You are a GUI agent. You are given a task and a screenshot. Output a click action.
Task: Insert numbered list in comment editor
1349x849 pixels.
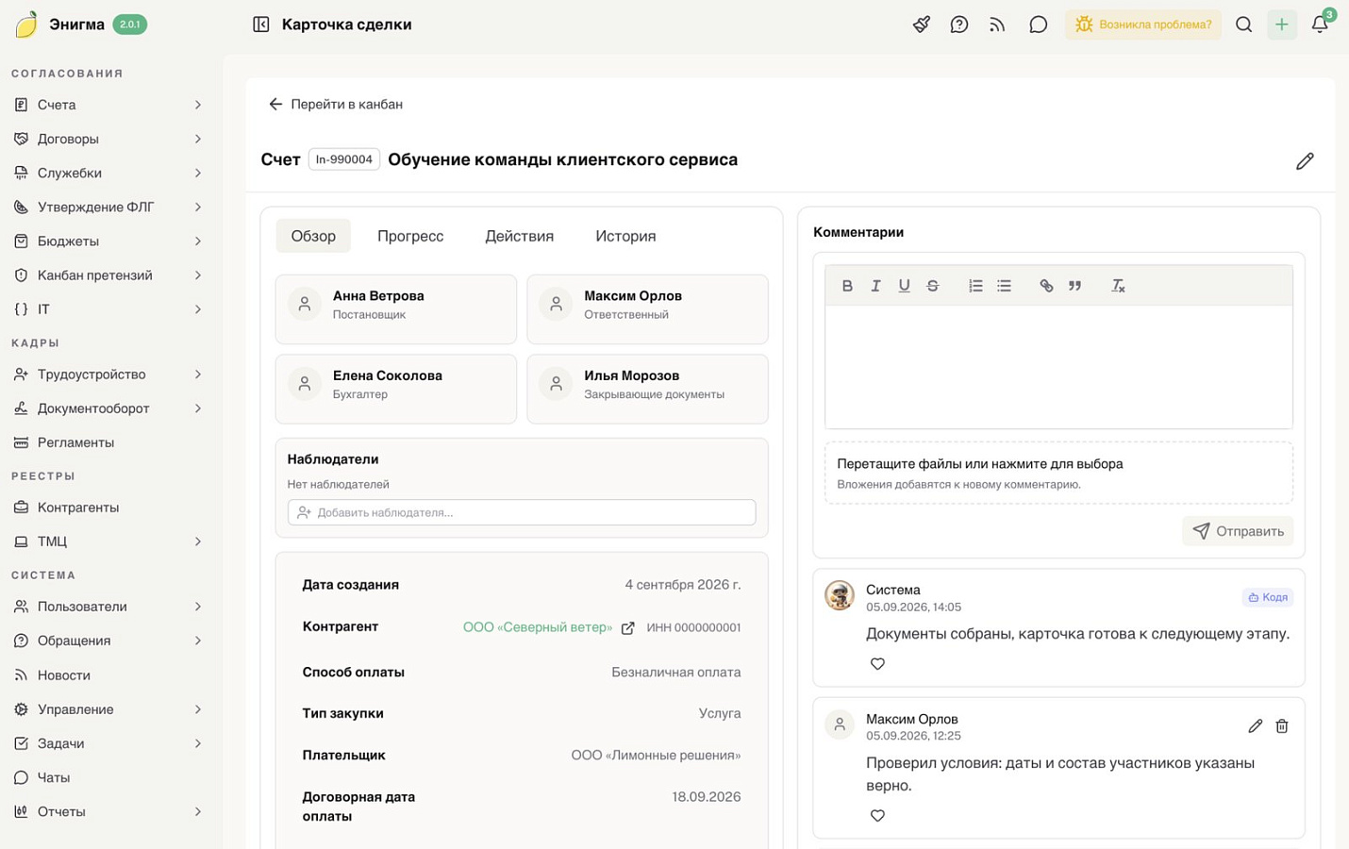tap(975, 286)
